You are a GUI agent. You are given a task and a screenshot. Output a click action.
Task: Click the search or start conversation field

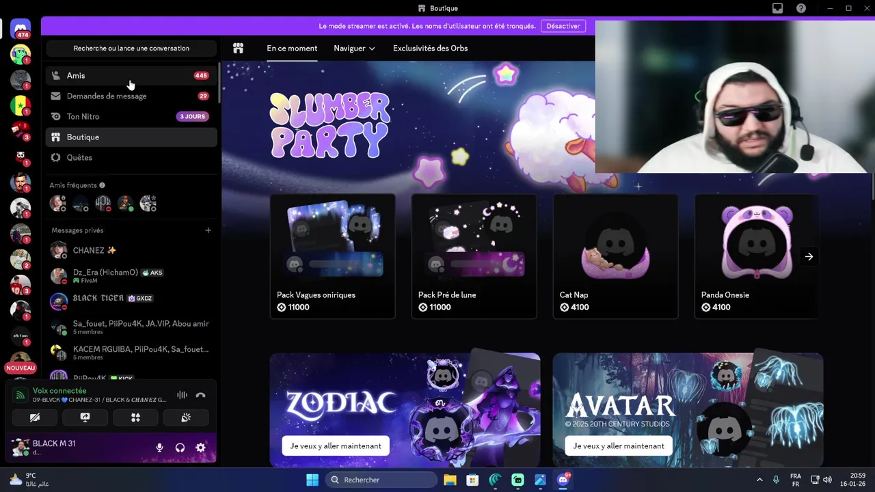(x=131, y=49)
